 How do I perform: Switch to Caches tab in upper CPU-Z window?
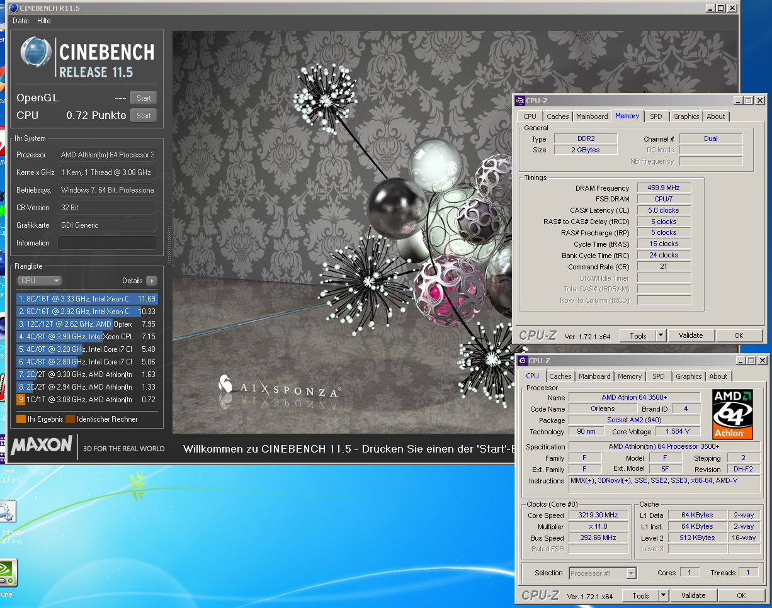coord(557,116)
